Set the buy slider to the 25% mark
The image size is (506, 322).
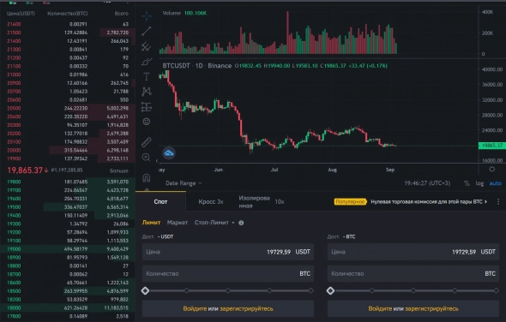click(187, 290)
